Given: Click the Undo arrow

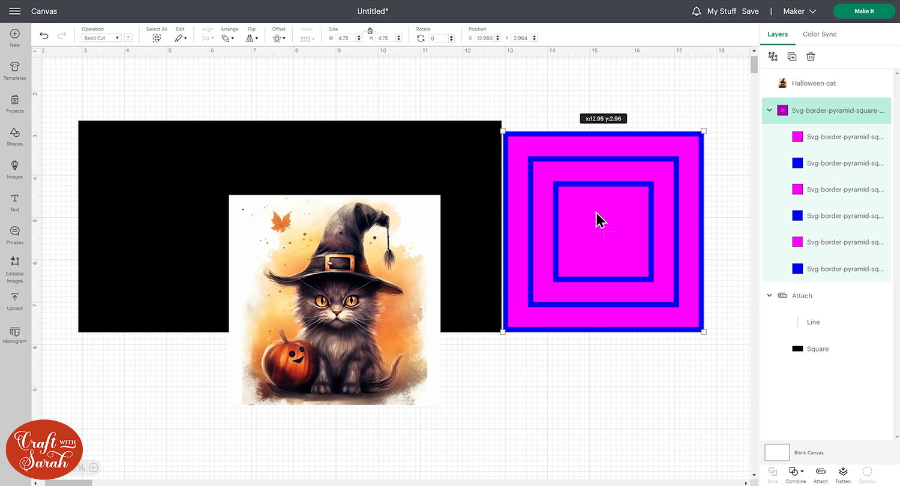Looking at the screenshot, I should coord(44,36).
